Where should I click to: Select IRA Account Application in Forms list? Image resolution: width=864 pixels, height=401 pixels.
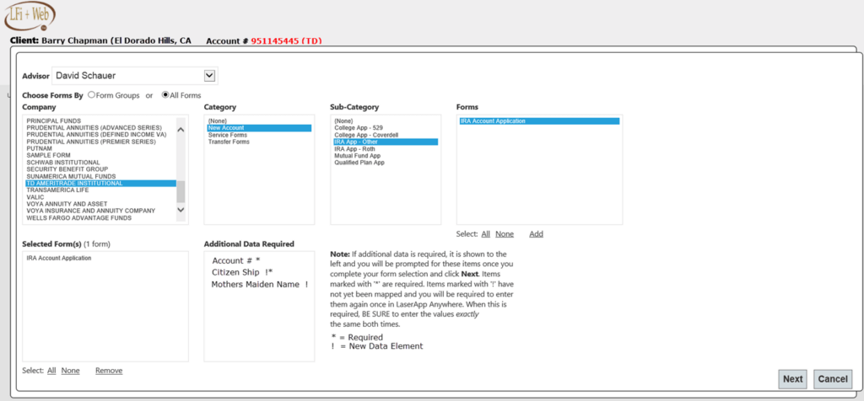539,121
